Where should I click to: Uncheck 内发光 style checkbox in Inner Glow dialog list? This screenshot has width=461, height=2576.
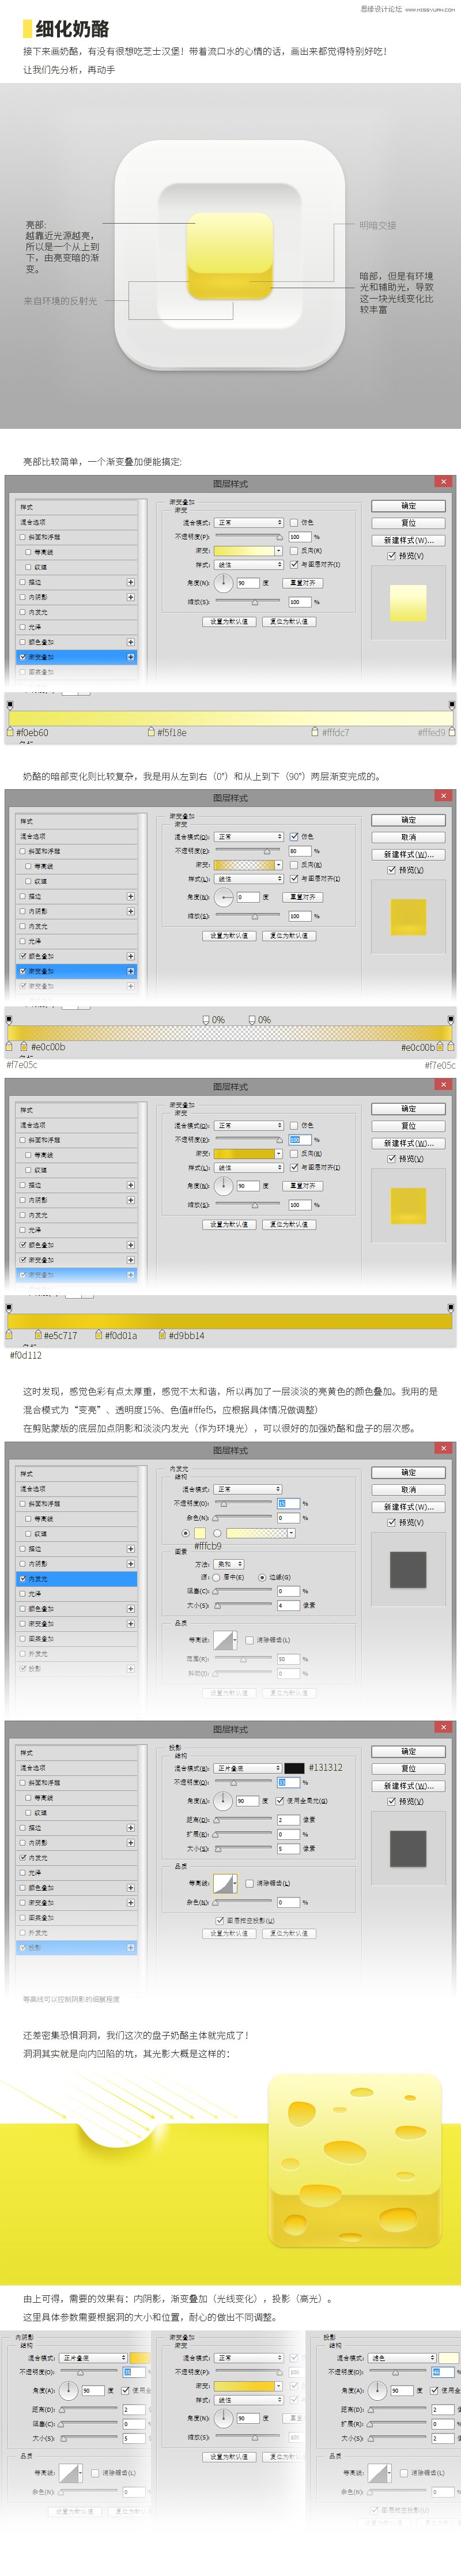(x=22, y=1579)
